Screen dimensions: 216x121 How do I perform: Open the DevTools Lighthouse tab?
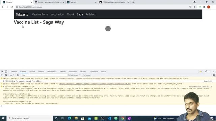94,72
